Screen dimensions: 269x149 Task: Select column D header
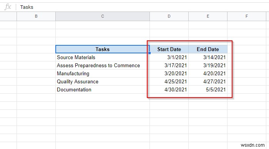pyautogui.click(x=169, y=16)
